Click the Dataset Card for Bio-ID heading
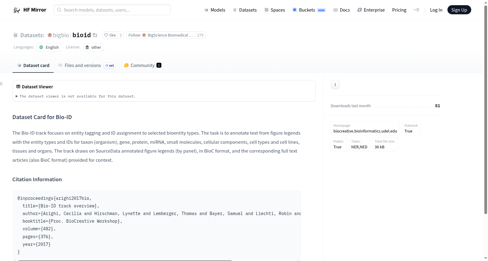The height and width of the screenshot is (261, 488). tap(42, 117)
